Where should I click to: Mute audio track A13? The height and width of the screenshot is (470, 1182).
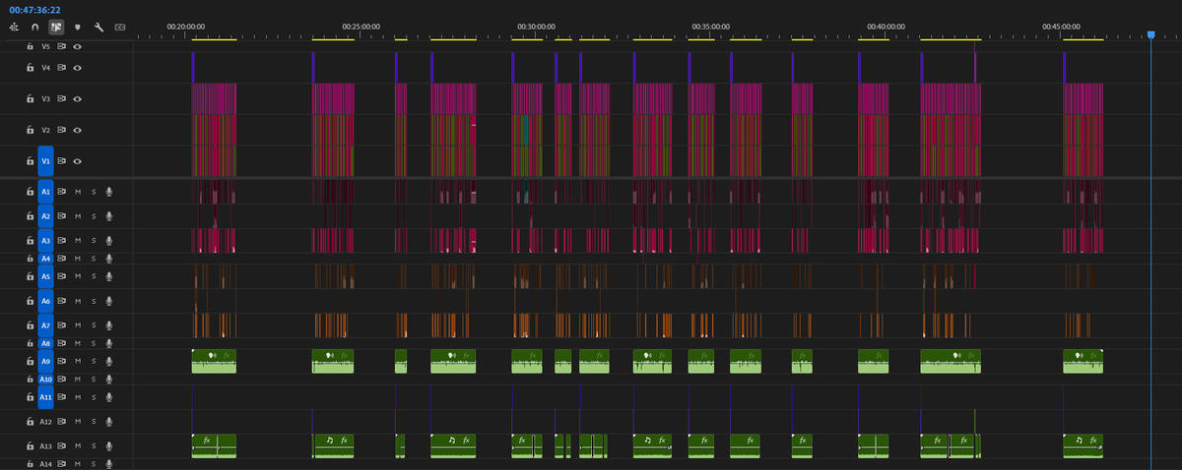pyautogui.click(x=77, y=445)
